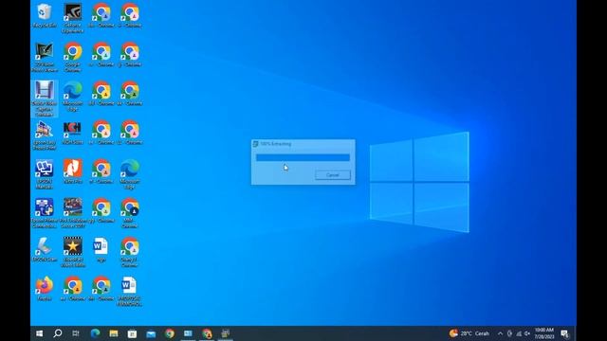Screen dimensions: 607x341
Task: Select the NCH Suite desktop shortcut
Action: pyautogui.click(x=72, y=133)
